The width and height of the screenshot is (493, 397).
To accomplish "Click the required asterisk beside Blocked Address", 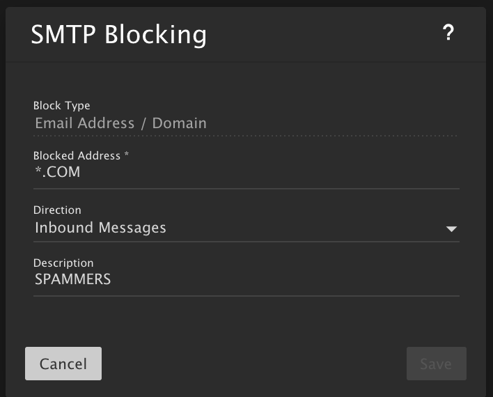I will pos(126,155).
